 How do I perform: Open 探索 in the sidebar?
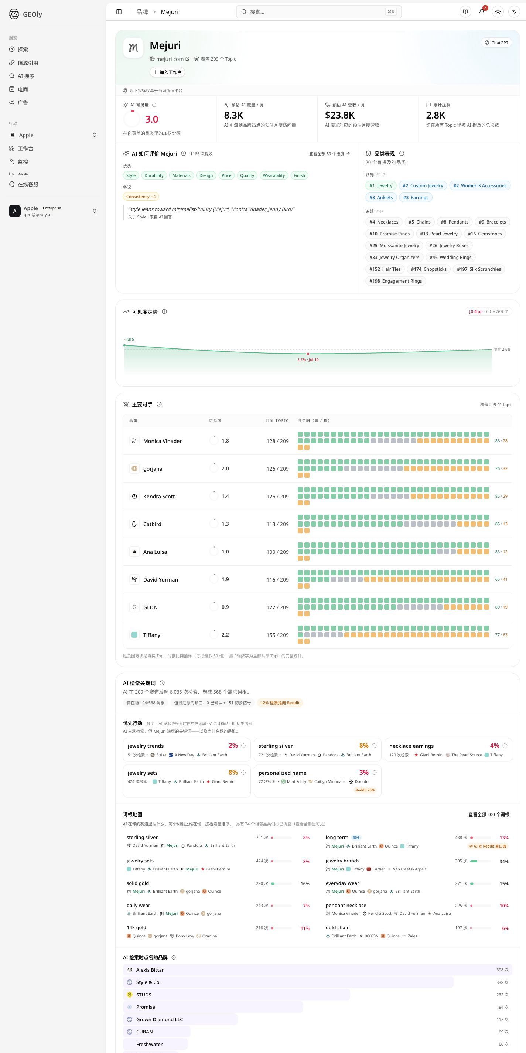click(x=23, y=50)
